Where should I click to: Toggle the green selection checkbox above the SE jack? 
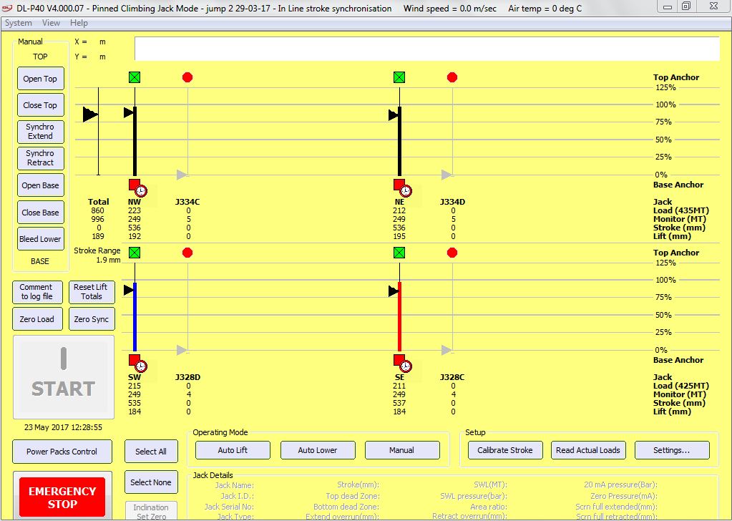[x=399, y=253]
